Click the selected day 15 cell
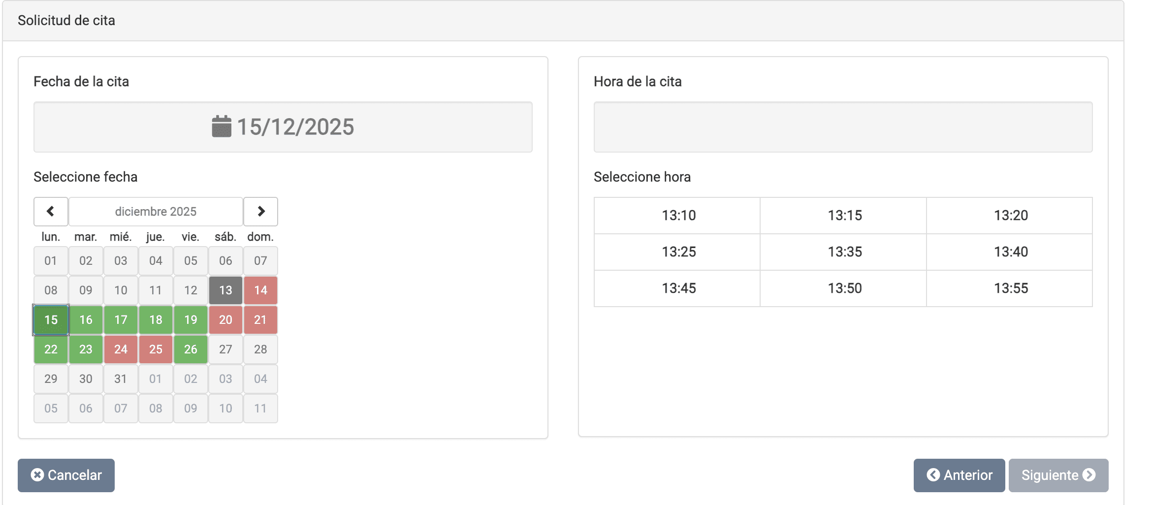The height and width of the screenshot is (505, 1152). [x=51, y=320]
